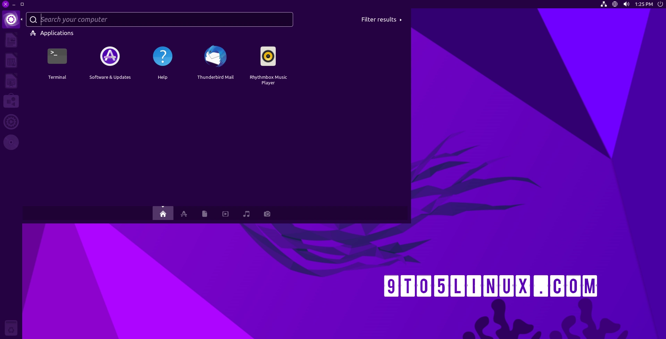Screen dimensions: 666x339
Task: Collapse the dash using the arrow above Home lens
Action: point(163,206)
